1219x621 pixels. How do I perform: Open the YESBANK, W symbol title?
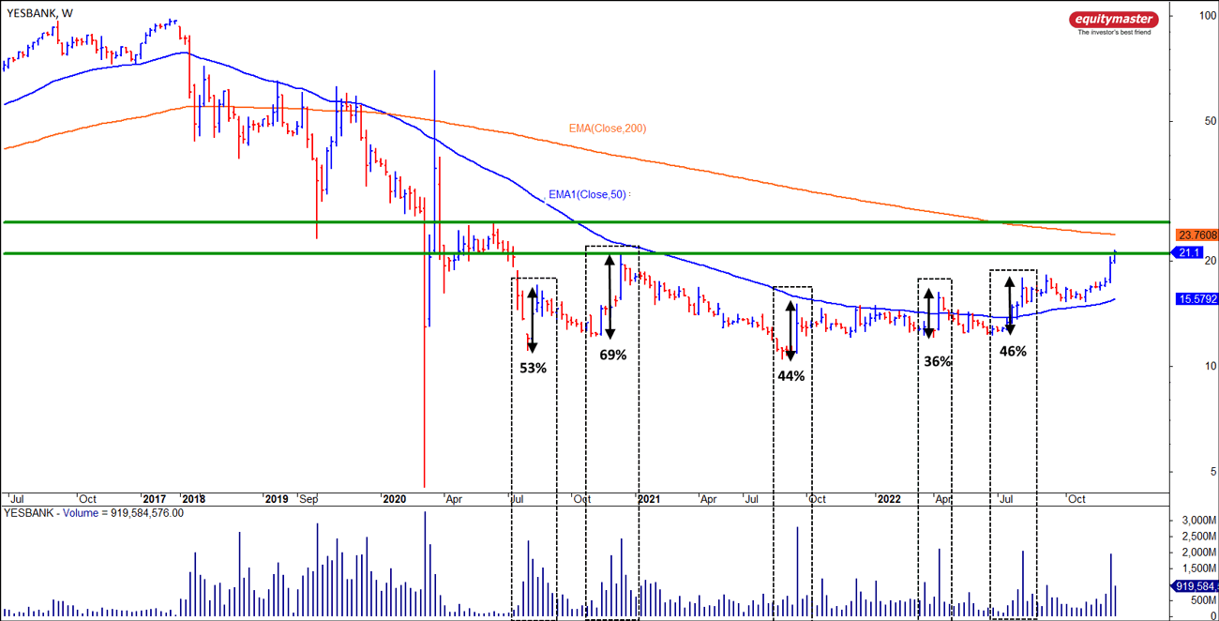tap(39, 12)
